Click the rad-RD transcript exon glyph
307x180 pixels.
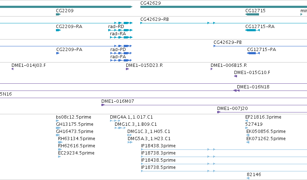[120, 30]
